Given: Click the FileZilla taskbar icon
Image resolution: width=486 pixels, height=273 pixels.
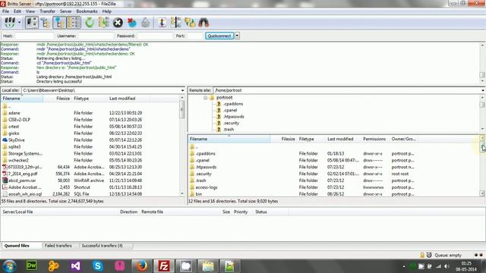Looking at the screenshot, I should 164,266.
